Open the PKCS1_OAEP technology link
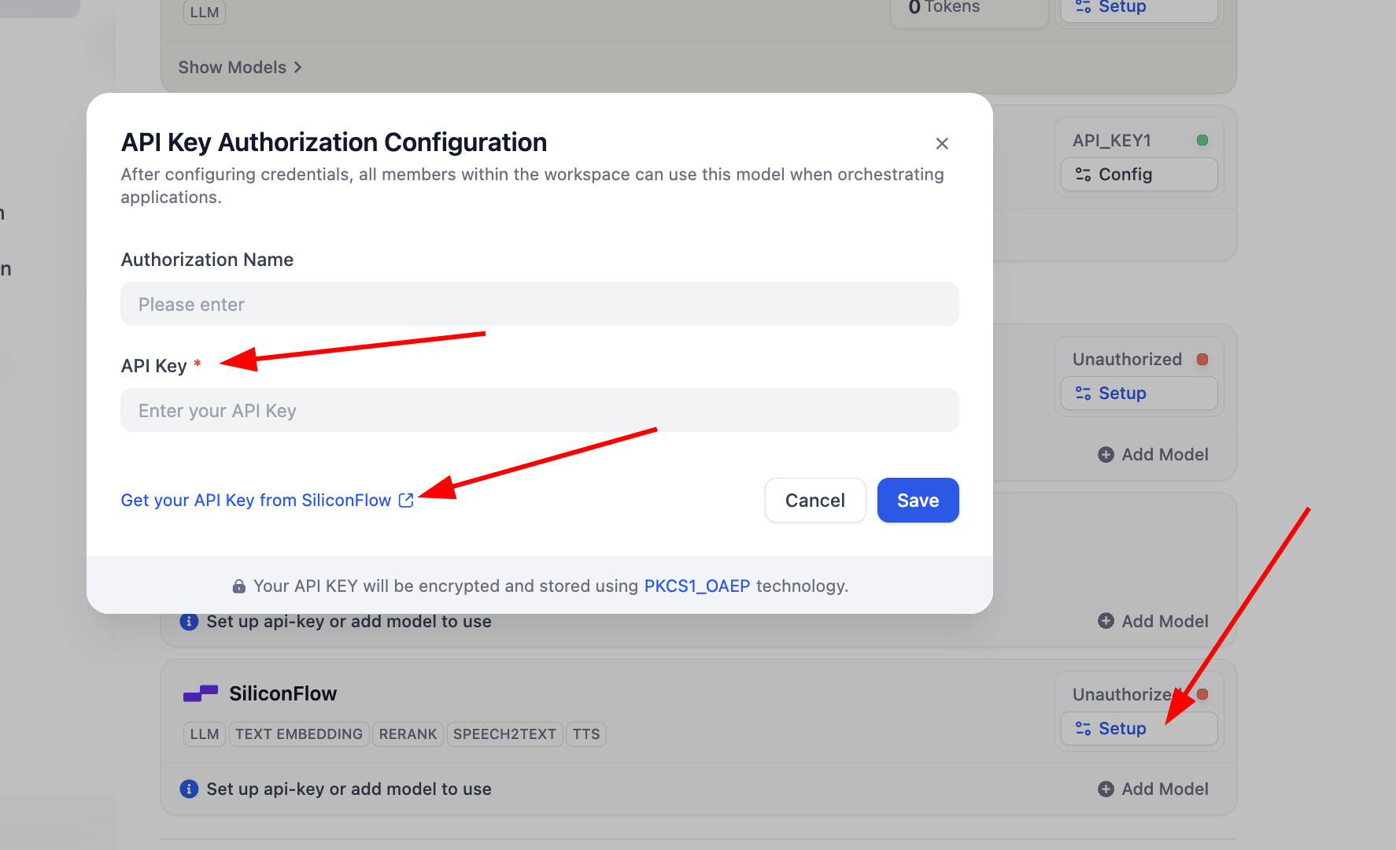This screenshot has height=850, width=1396. tap(696, 586)
